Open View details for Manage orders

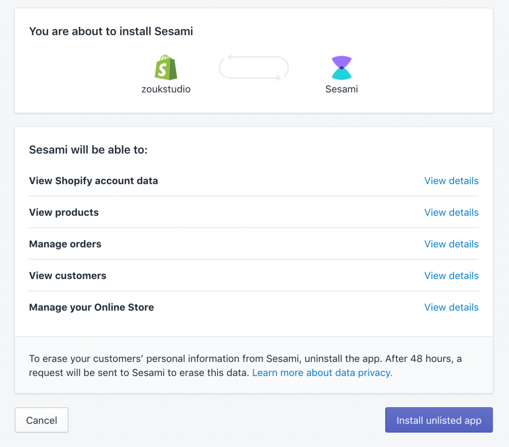click(x=451, y=244)
